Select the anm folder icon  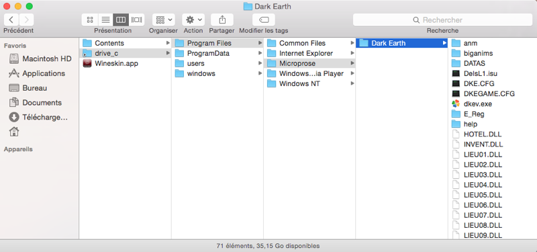point(456,43)
